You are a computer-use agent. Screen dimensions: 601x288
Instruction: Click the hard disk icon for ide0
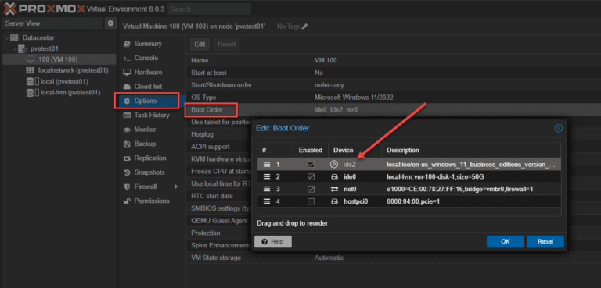[334, 176]
